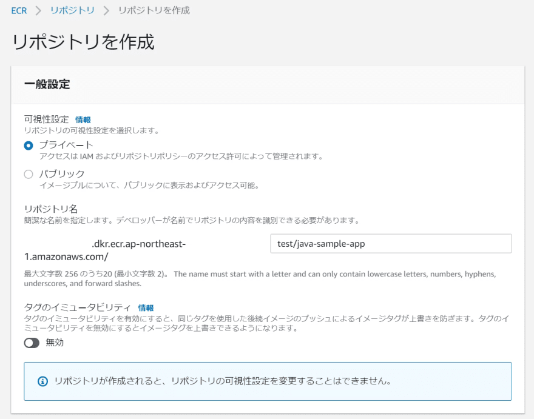This screenshot has height=419, width=534.
Task: Select the プライベート radio button
Action: tap(29, 146)
